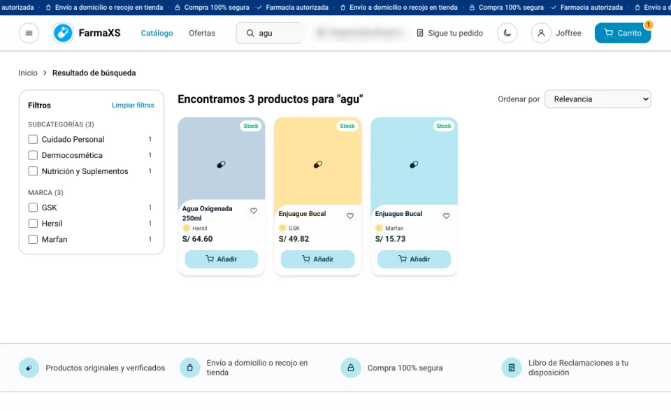Enable the Hersil brand filter
The image size is (671, 411).
[x=33, y=224]
